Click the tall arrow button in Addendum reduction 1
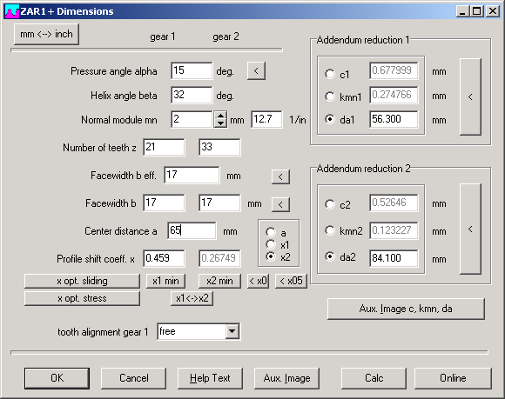Viewport: 505px width, 399px height. [470, 96]
